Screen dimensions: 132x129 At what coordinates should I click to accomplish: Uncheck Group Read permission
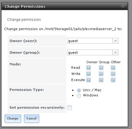[x=101, y=68]
